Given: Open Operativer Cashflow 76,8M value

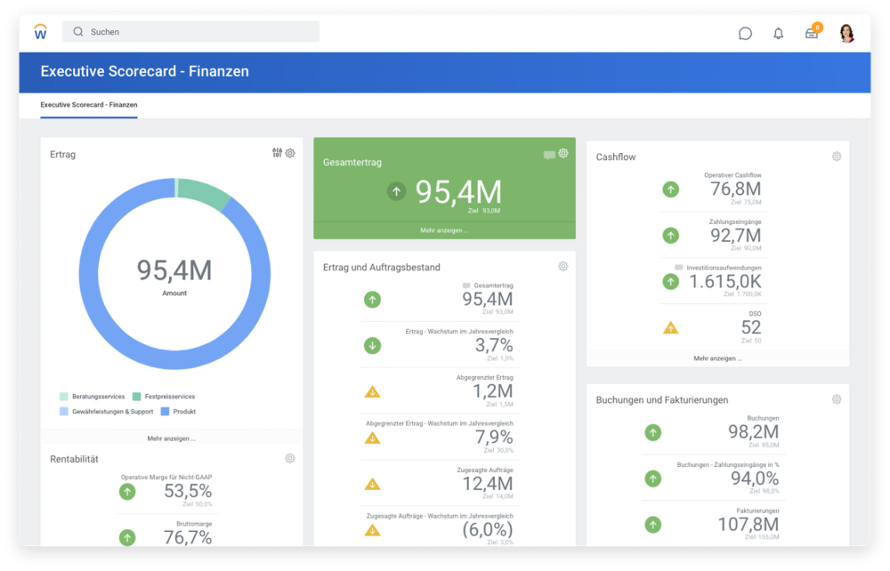Looking at the screenshot, I should tap(736, 189).
